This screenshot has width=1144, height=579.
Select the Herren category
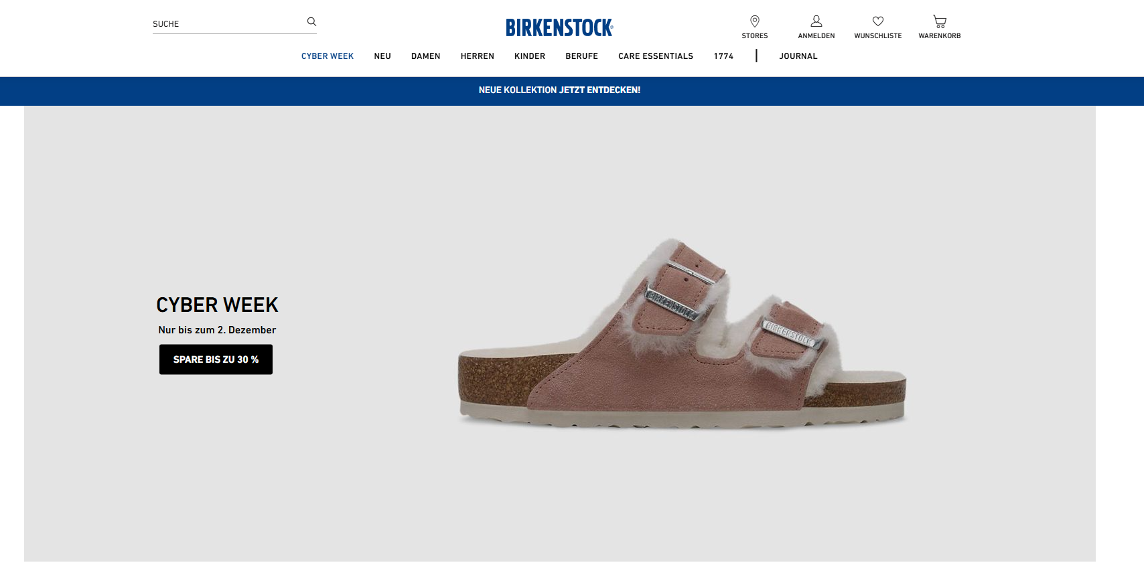(x=477, y=56)
